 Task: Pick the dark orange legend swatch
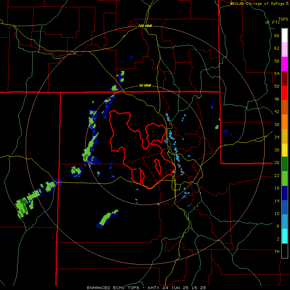(285, 107)
